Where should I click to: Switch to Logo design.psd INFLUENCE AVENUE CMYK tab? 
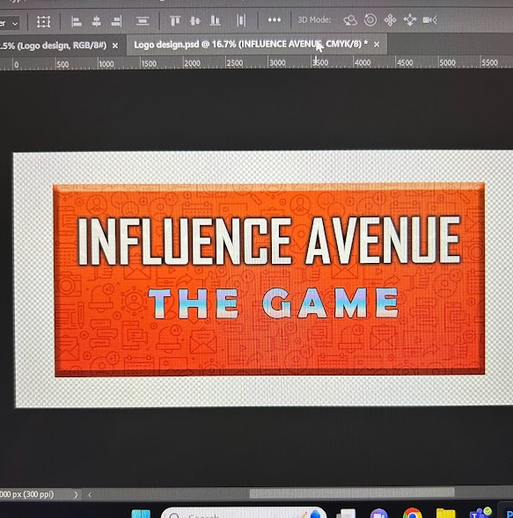point(251,44)
